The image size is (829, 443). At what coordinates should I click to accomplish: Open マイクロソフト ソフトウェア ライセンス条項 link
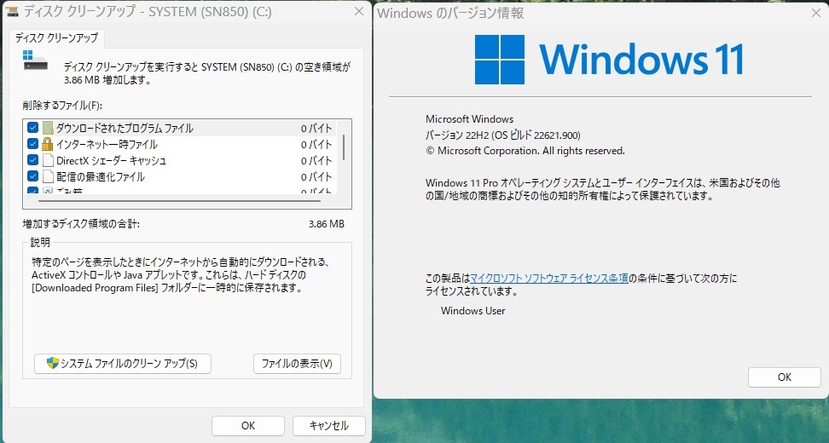click(548, 279)
